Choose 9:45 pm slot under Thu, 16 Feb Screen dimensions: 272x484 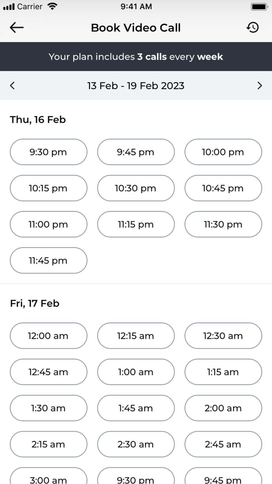click(136, 152)
